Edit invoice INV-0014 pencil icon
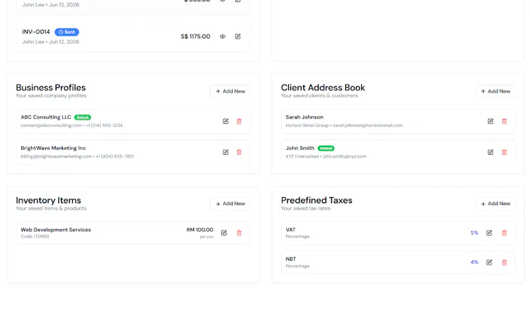 [238, 36]
